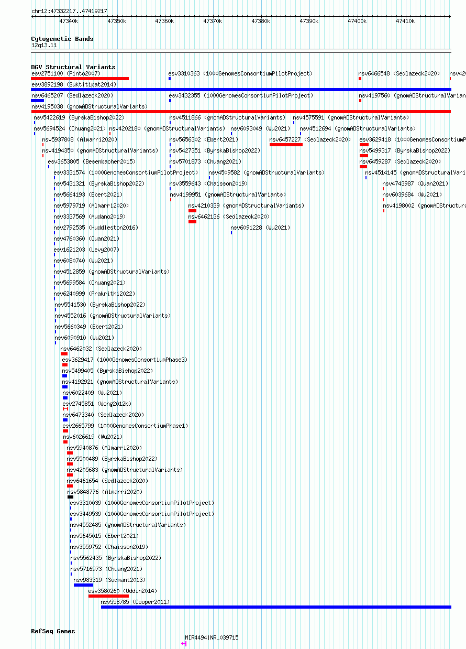Click nsv5937808 (Almarri2020) label
Image resolution: width=466 pixels, height=649 pixels.
click(x=80, y=139)
